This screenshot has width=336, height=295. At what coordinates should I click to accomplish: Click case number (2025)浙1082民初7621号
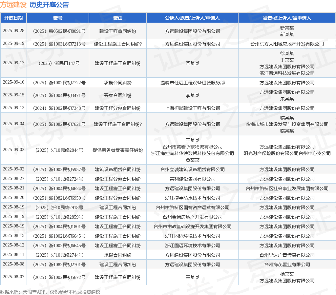(59, 124)
